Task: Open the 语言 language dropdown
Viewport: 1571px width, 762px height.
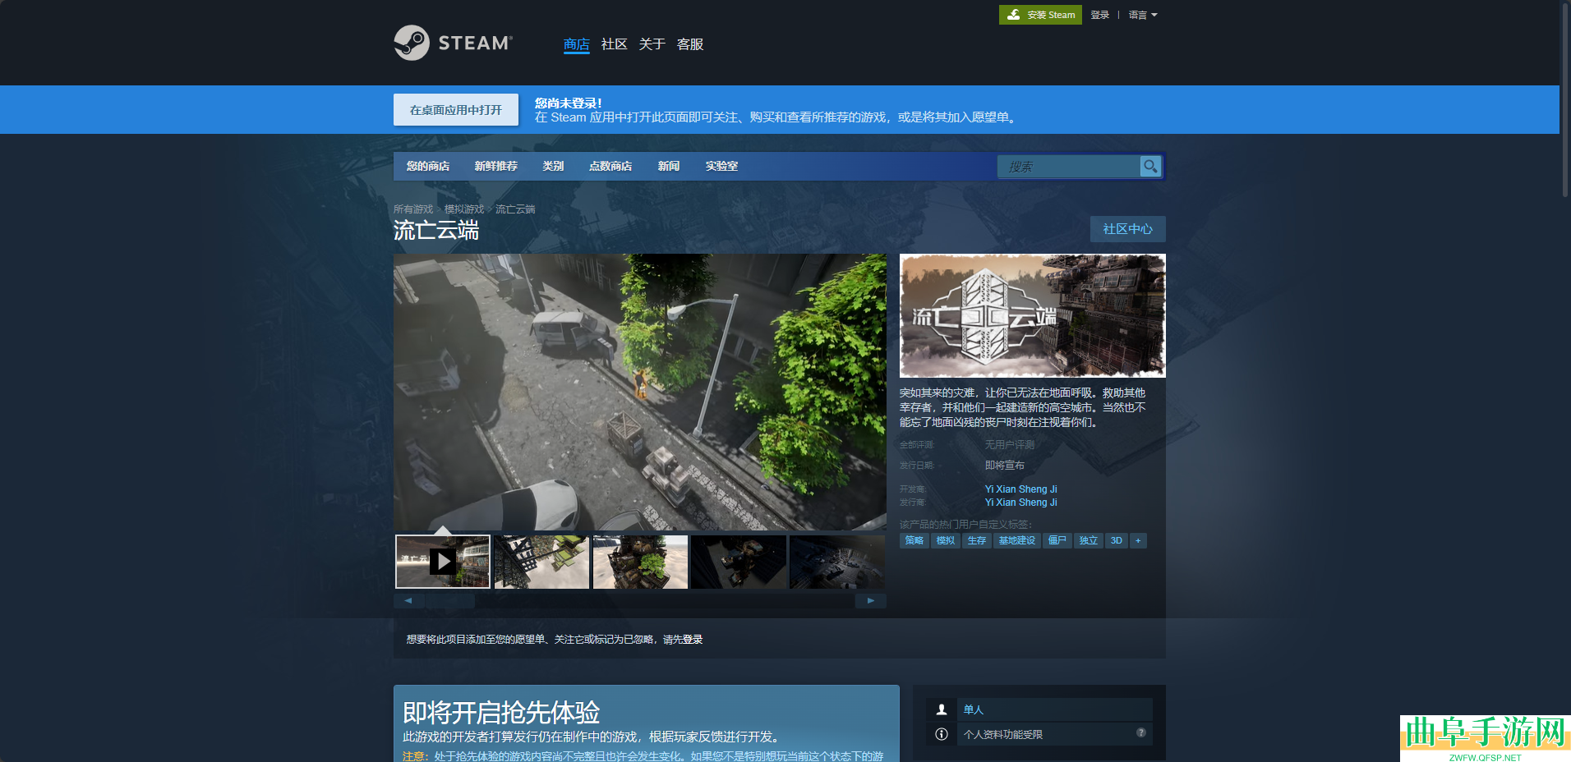Action: 1143,15
